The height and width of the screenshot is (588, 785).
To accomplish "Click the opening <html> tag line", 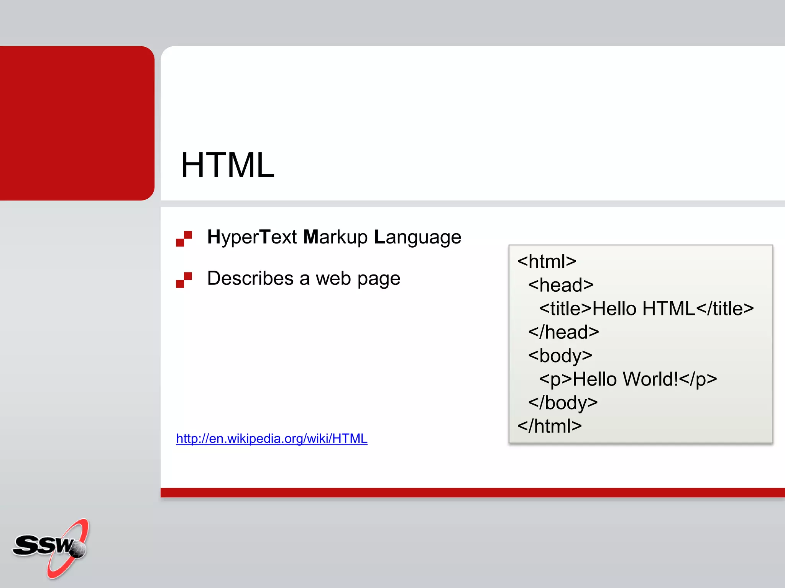I will pos(547,261).
